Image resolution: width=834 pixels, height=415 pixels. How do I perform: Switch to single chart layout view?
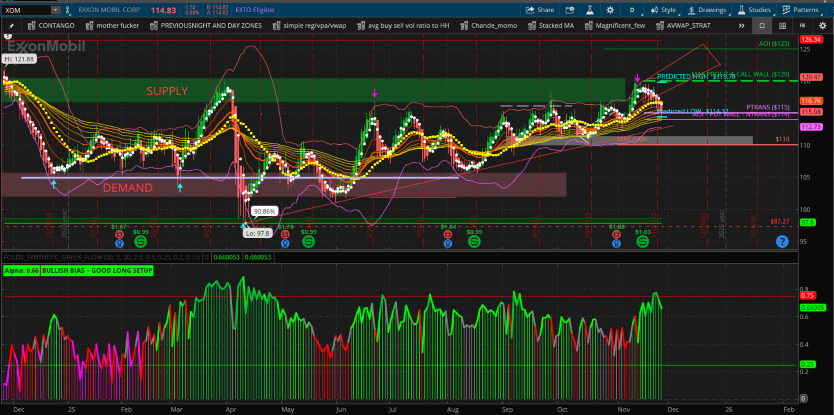coord(762,26)
